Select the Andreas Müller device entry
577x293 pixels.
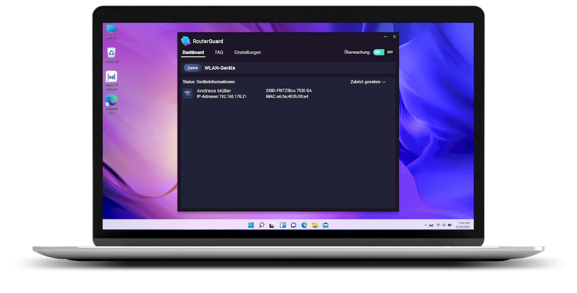click(288, 93)
